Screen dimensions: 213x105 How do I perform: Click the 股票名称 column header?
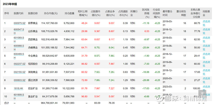(x=33, y=13)
